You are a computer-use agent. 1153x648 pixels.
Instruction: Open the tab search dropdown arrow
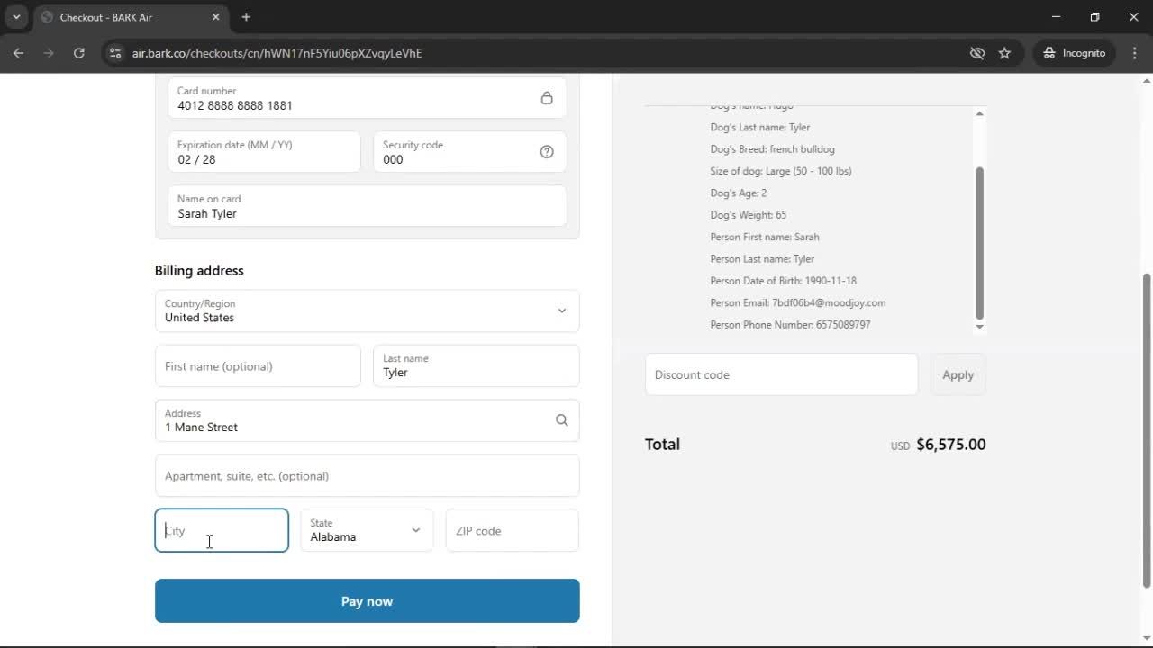click(x=16, y=17)
